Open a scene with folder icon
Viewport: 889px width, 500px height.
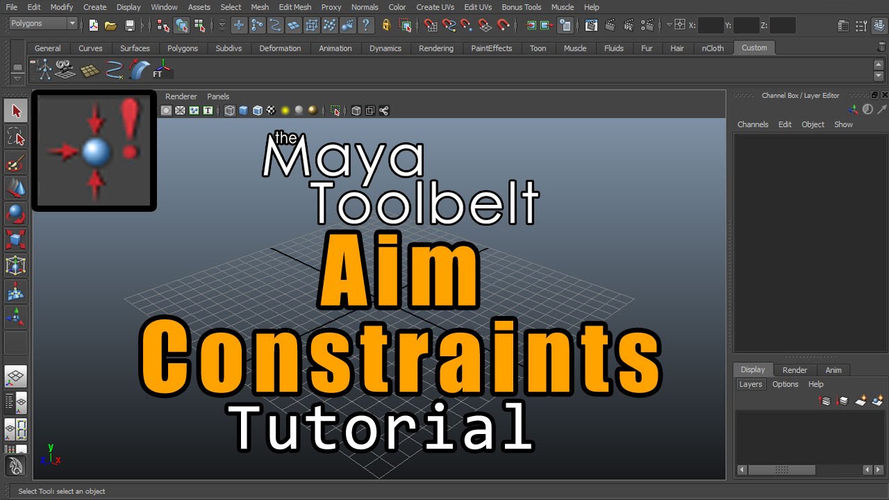pos(110,26)
